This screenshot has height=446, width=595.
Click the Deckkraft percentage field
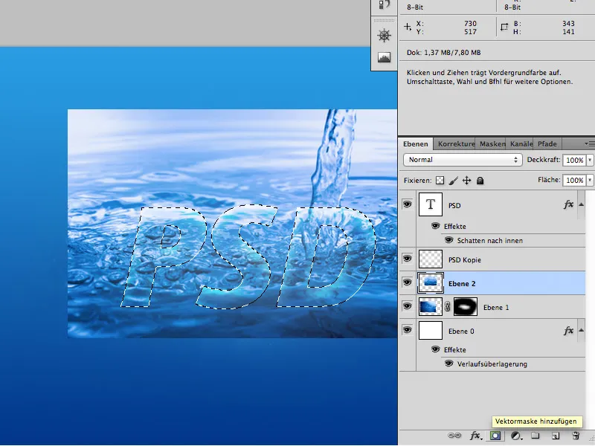[574, 160]
